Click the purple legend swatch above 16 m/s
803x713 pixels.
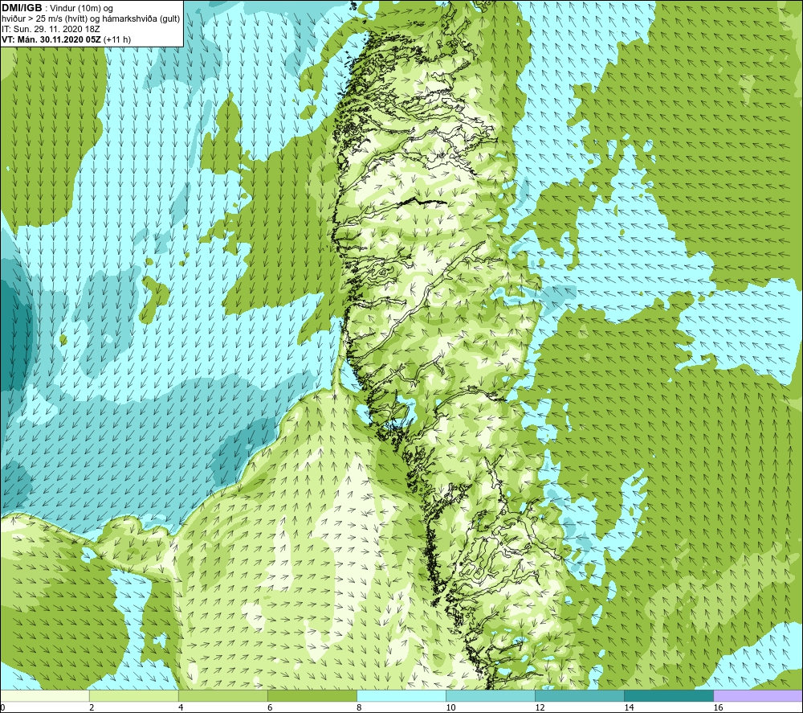tap(758, 696)
